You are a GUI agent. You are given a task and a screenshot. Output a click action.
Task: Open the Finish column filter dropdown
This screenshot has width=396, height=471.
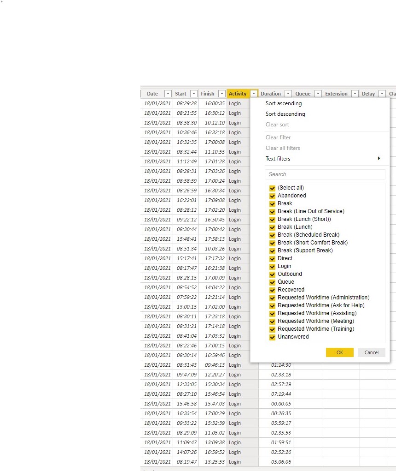click(x=222, y=94)
